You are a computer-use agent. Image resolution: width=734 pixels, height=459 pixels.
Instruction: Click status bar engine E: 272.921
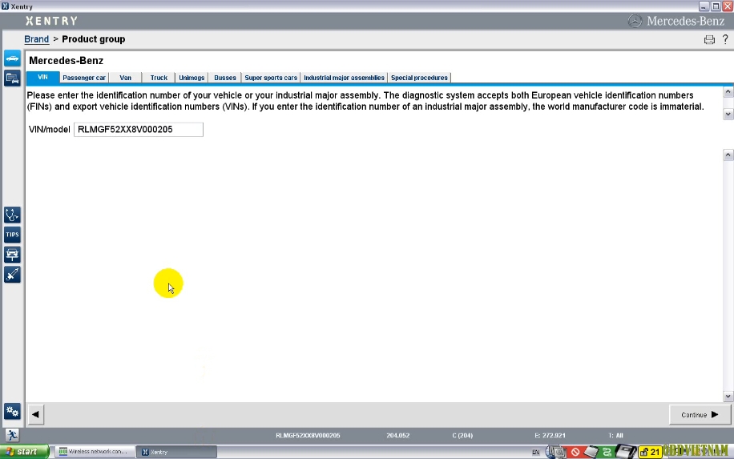point(550,436)
